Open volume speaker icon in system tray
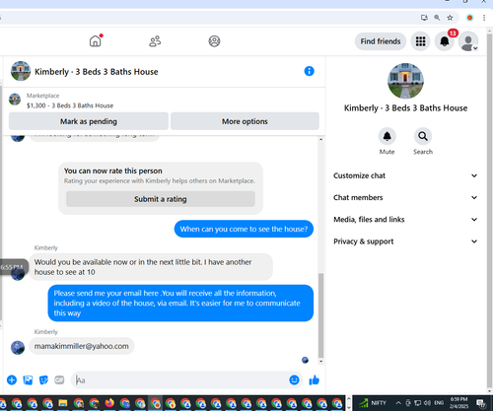 pos(427,403)
